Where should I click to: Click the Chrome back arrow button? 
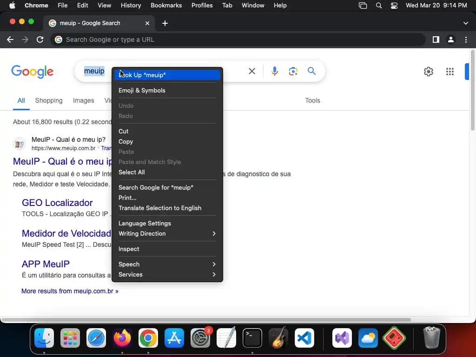tap(10, 40)
